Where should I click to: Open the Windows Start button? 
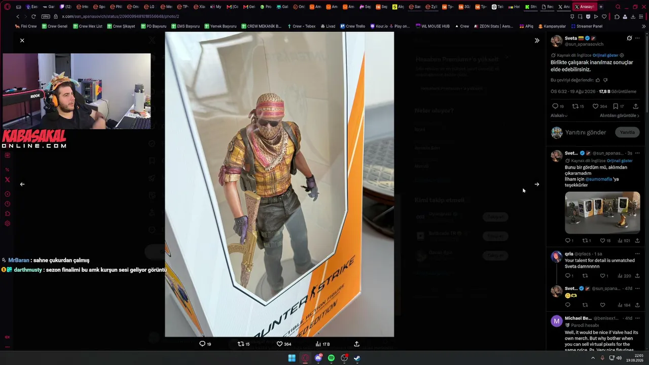[292, 358]
